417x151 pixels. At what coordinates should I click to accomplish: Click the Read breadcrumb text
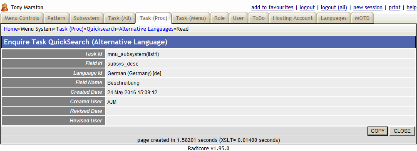[x=182, y=29]
